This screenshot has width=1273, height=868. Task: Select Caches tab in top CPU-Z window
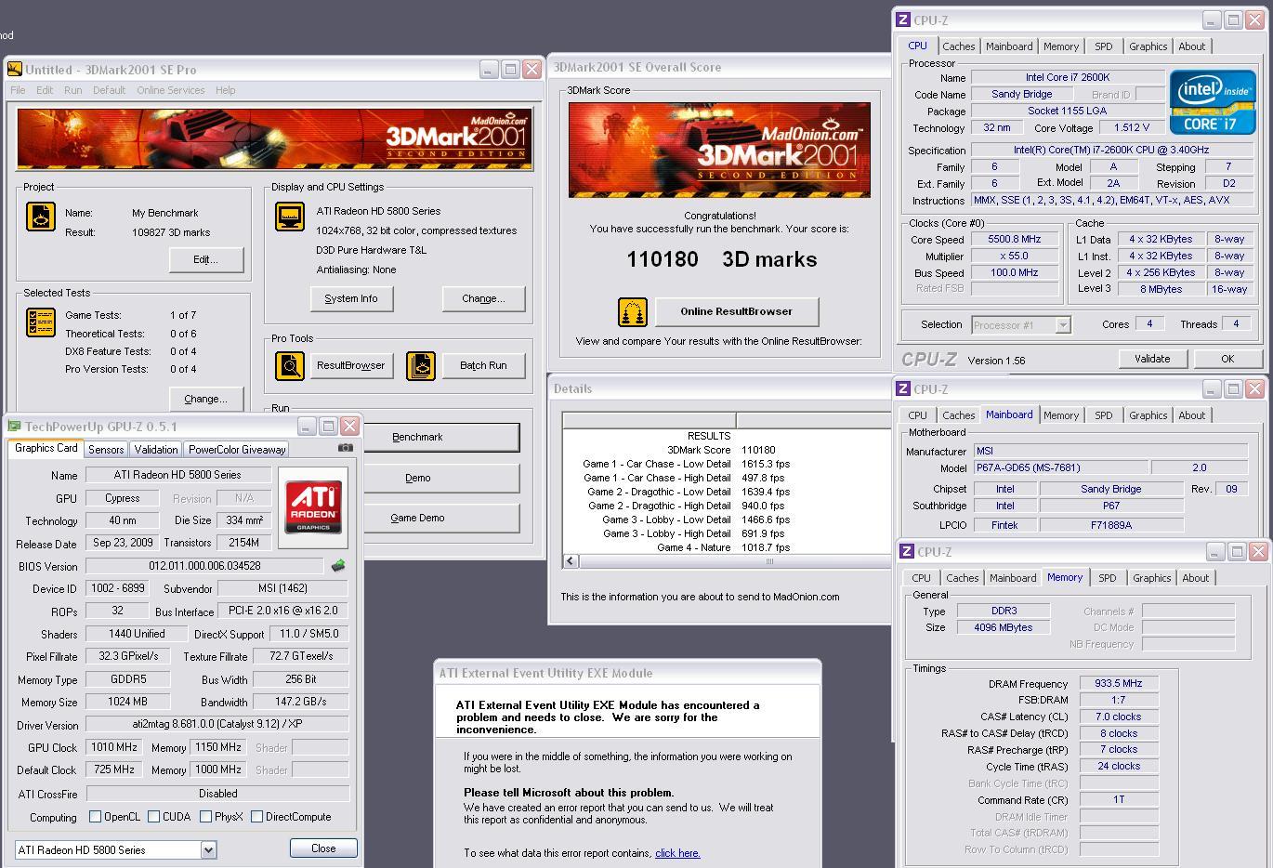(959, 46)
